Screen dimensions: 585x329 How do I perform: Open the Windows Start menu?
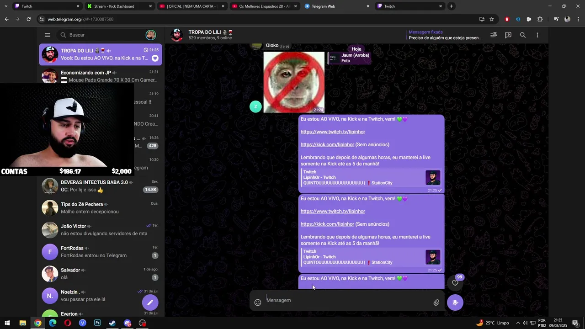point(7,323)
